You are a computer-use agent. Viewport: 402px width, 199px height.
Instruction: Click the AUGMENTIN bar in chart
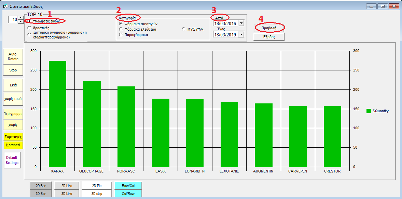pyautogui.click(x=264, y=135)
